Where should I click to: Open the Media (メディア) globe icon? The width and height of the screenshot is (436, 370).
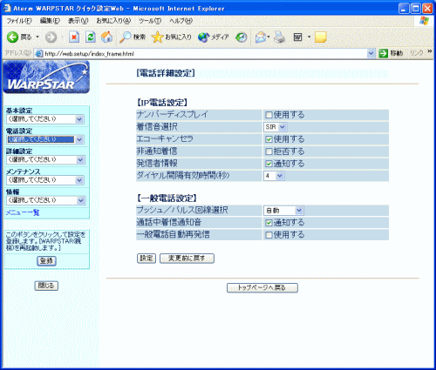tap(203, 37)
